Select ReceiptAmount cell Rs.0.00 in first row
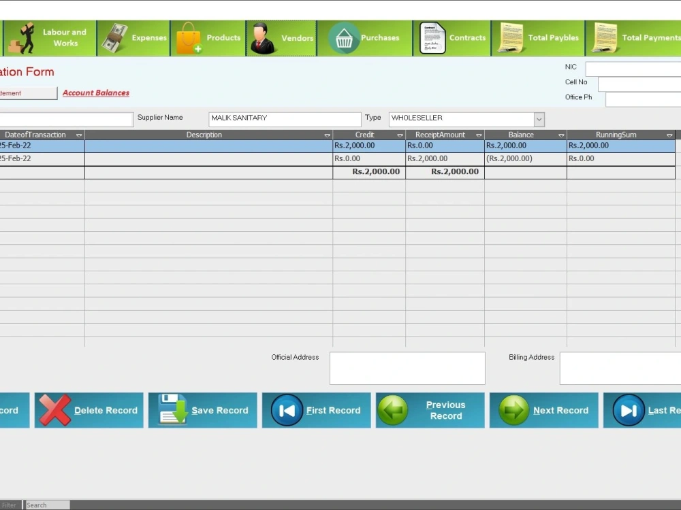The height and width of the screenshot is (510, 681). (x=445, y=146)
